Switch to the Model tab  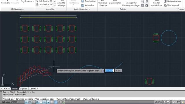(15, 89)
